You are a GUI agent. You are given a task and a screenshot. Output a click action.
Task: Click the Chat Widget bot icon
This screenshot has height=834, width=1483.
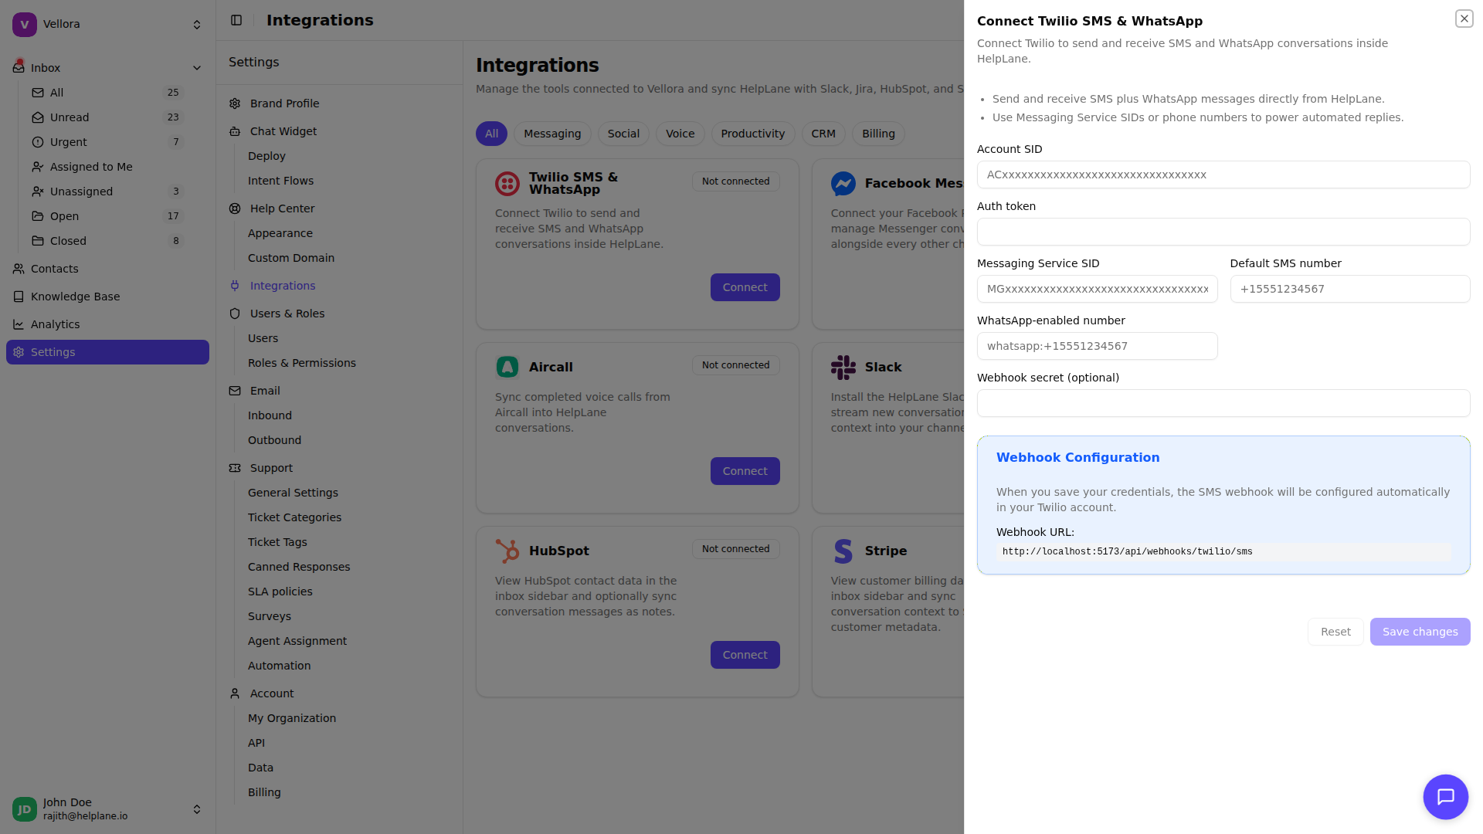tap(235, 131)
